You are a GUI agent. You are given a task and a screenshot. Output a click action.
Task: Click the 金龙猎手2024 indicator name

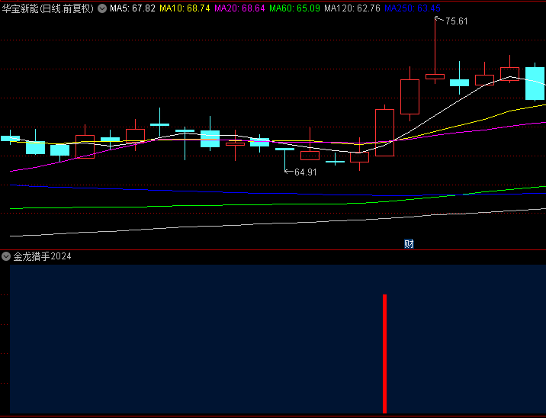click(x=43, y=256)
